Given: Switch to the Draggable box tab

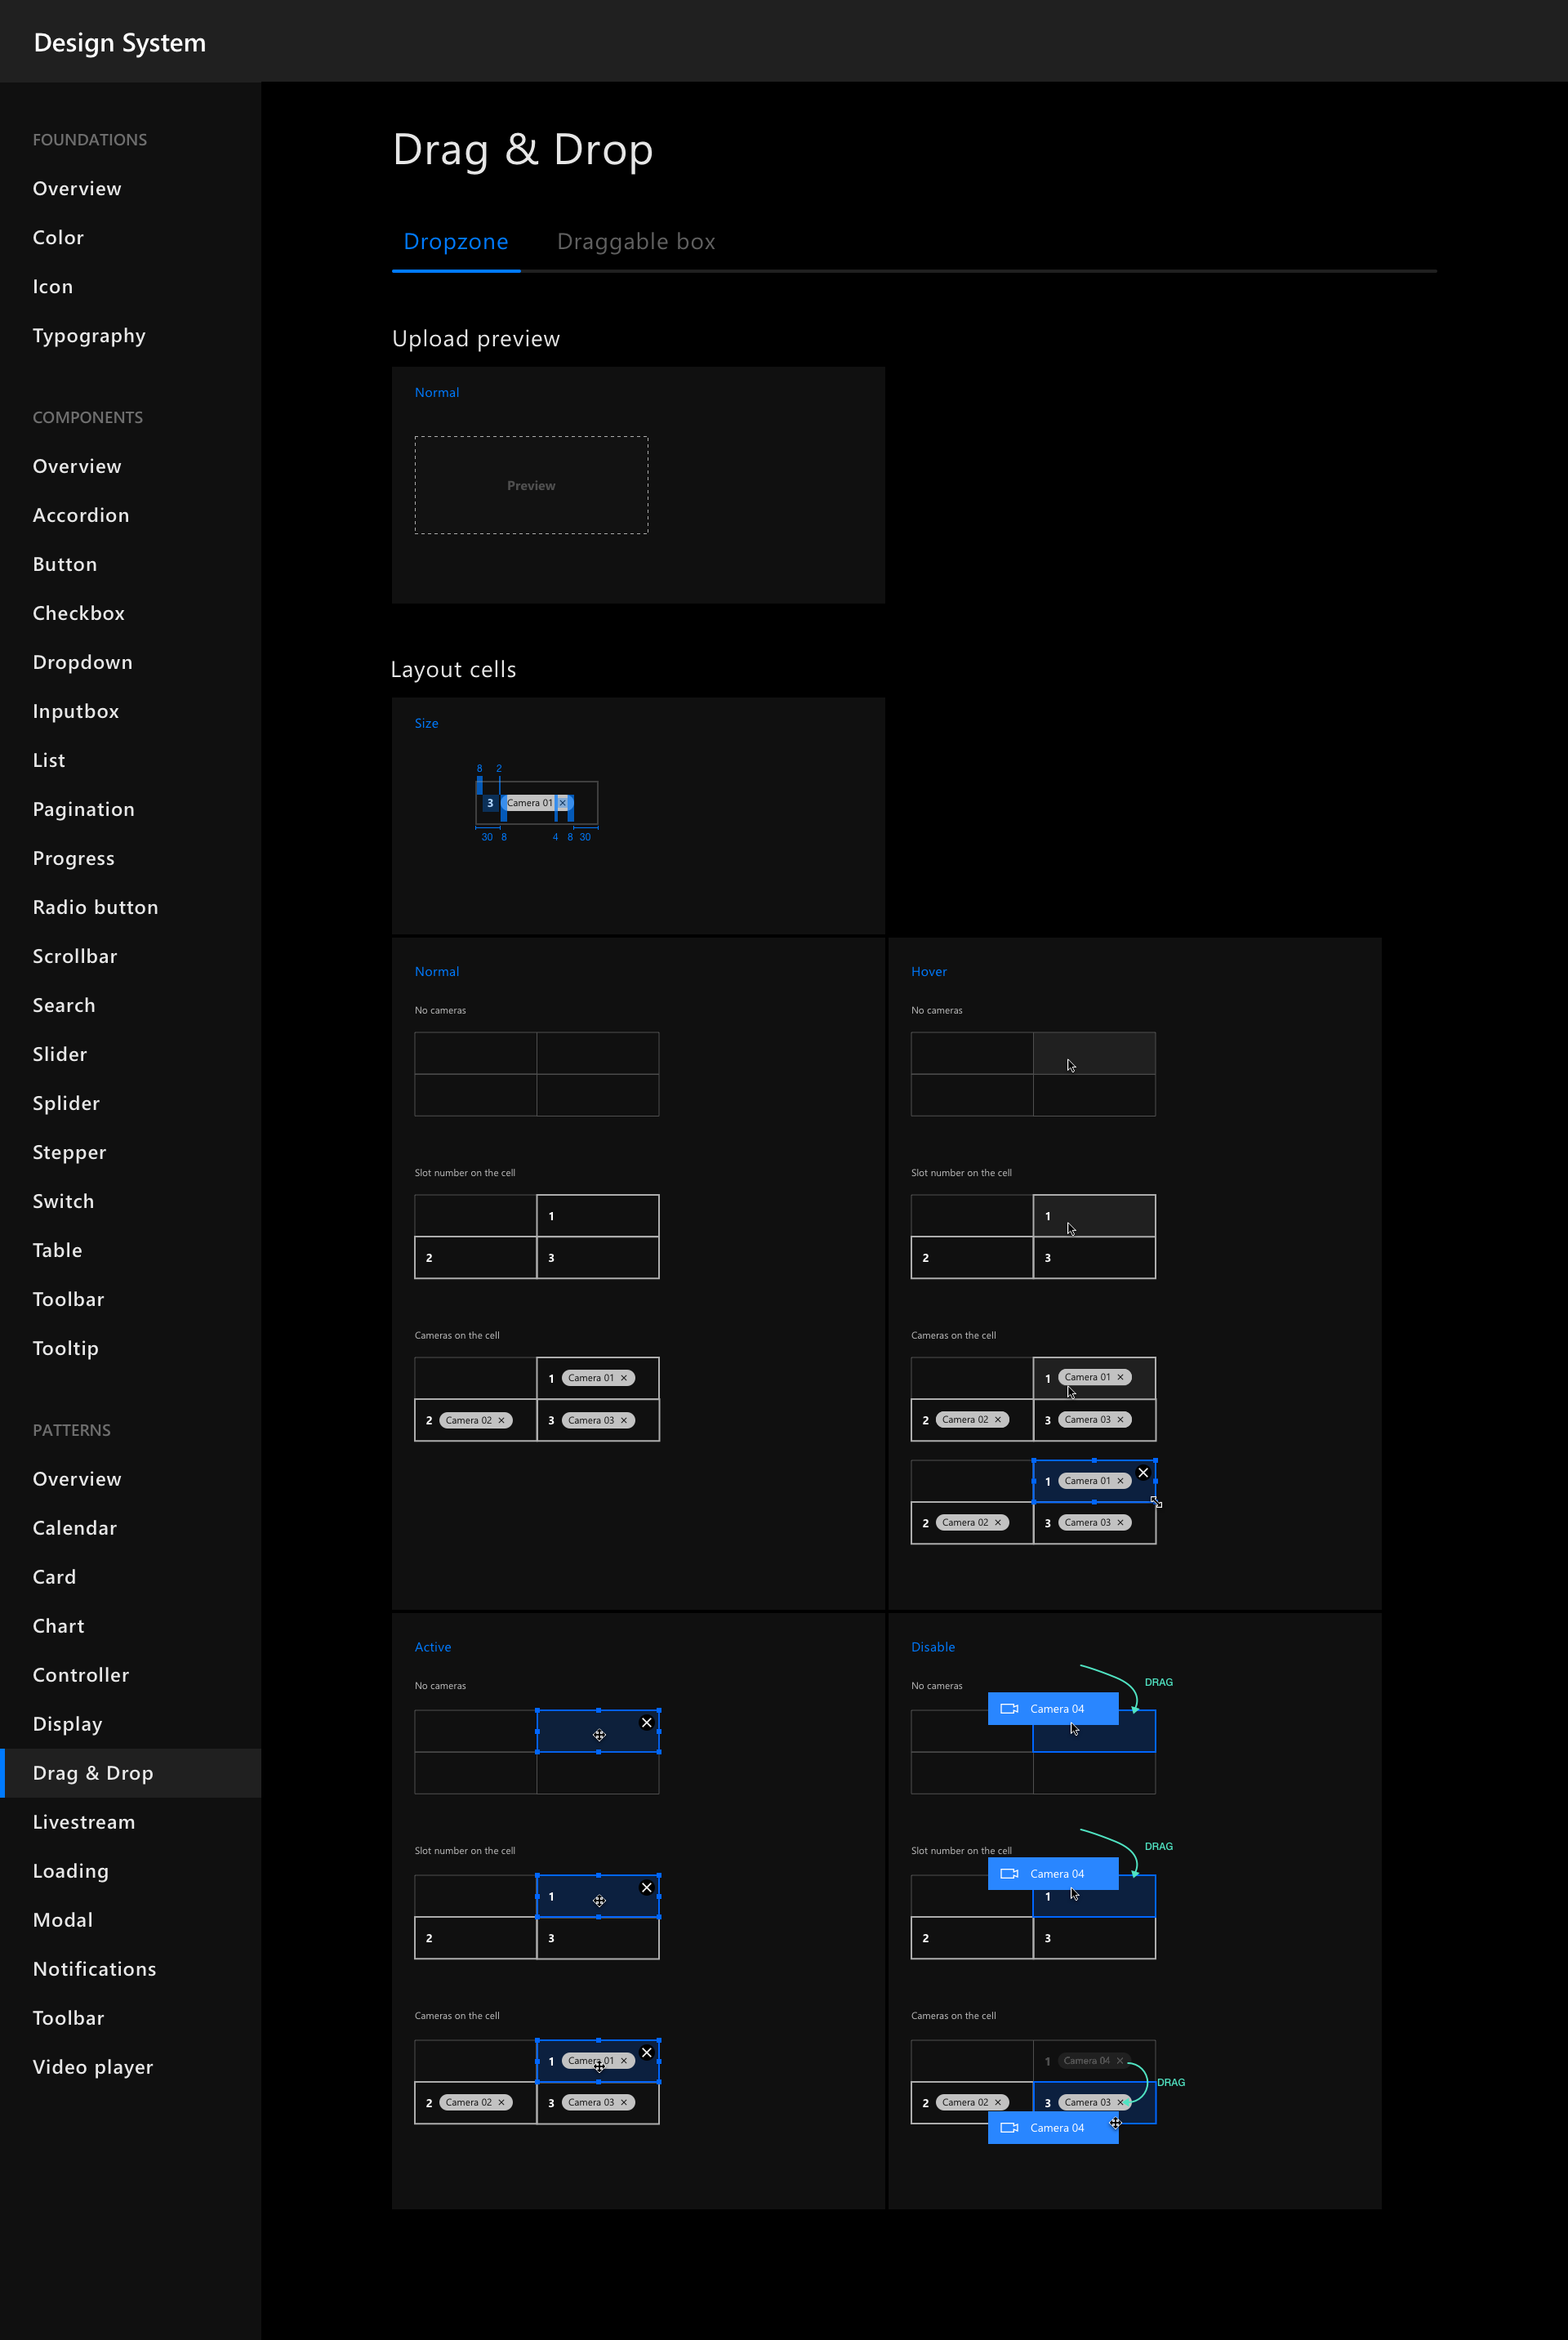Looking at the screenshot, I should tap(636, 241).
